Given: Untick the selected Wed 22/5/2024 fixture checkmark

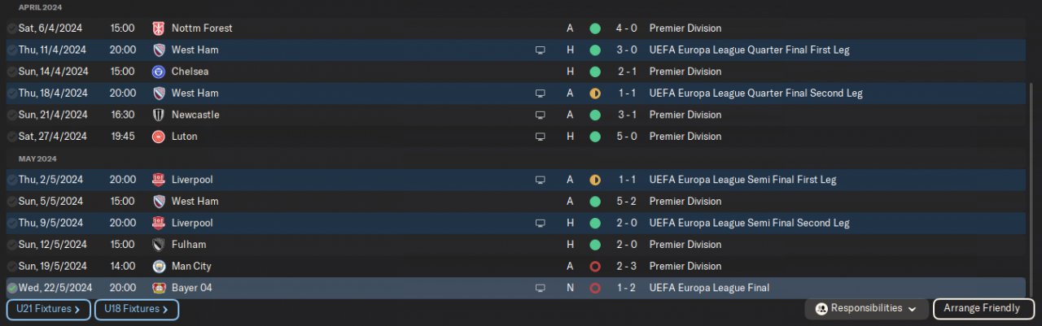Looking at the screenshot, I should [12, 288].
